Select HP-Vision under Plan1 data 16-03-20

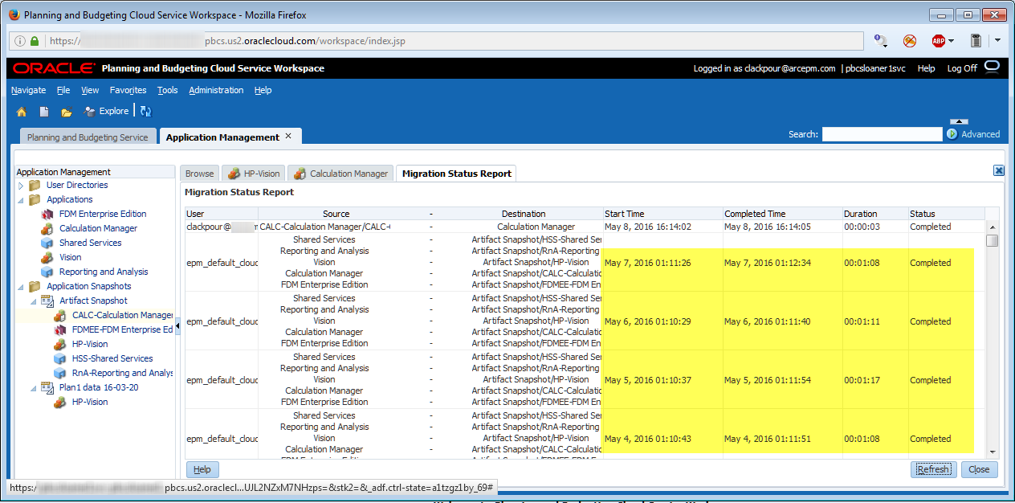coord(90,402)
